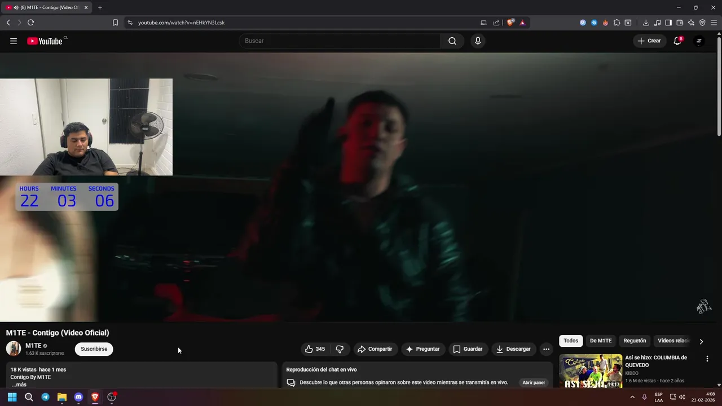722x406 pixels.
Task: Open the browser main menu icon
Action: tap(714, 23)
